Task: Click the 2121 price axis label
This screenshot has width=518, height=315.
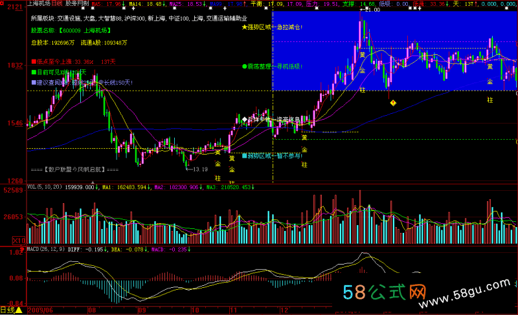Action: tap(15, 7)
